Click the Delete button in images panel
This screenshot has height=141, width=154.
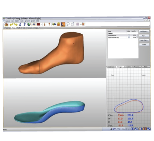144,45
